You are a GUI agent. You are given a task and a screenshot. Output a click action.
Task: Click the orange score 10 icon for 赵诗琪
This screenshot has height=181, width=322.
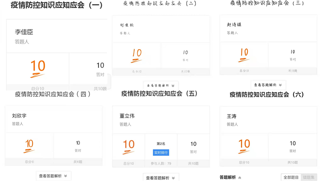pyautogui.click(x=244, y=55)
